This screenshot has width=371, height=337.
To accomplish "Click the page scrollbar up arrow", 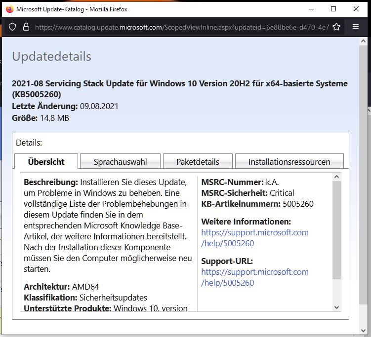I will [x=363, y=41].
